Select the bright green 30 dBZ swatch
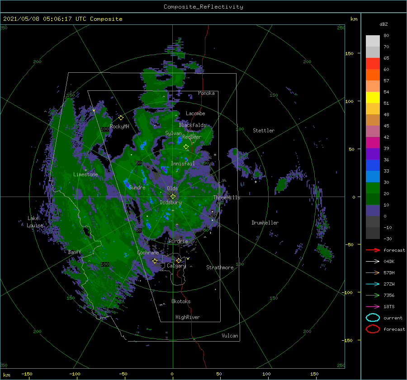 (x=373, y=188)
